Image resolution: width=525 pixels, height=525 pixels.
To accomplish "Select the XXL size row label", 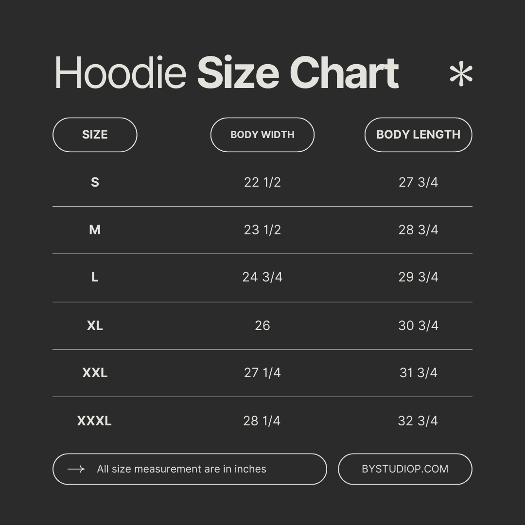I will coord(95,373).
